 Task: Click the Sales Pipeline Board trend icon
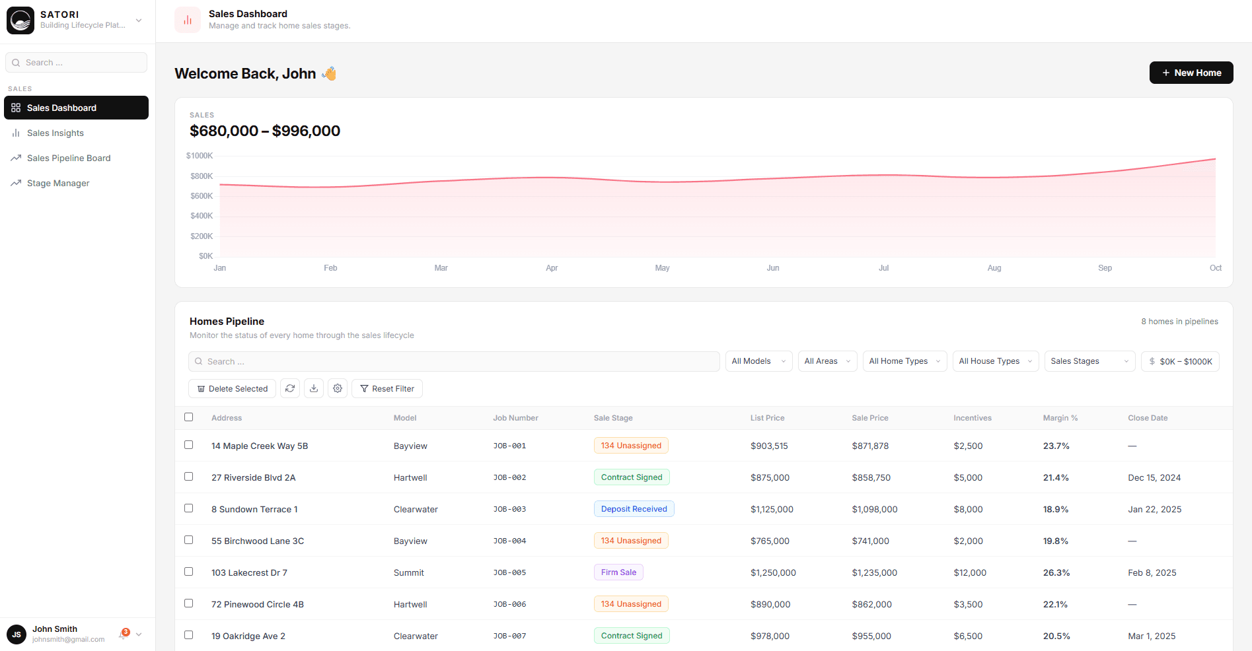(16, 158)
